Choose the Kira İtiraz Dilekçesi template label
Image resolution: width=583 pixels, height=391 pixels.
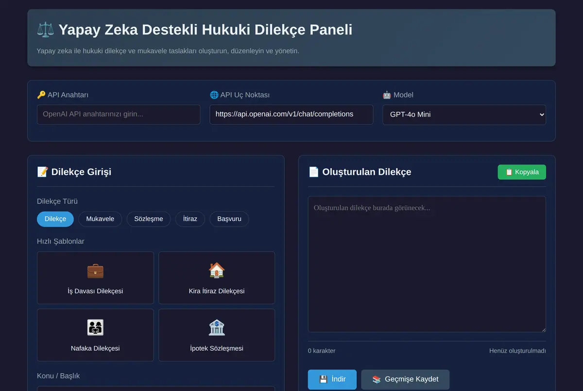217,291
